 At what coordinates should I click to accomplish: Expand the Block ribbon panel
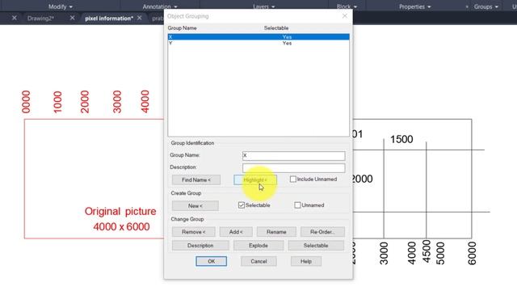tap(347, 6)
